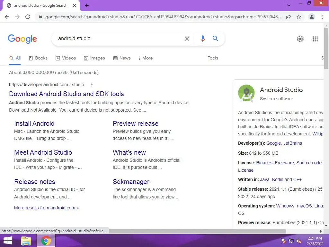
Task: Open options for developer.android.com result
Action: coord(92,85)
